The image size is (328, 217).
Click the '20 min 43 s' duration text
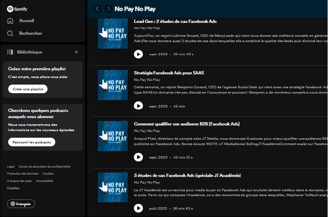click(183, 54)
